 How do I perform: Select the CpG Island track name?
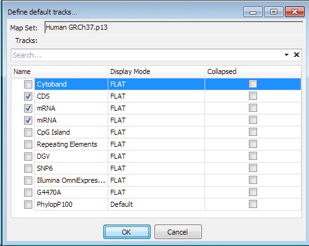click(53, 132)
